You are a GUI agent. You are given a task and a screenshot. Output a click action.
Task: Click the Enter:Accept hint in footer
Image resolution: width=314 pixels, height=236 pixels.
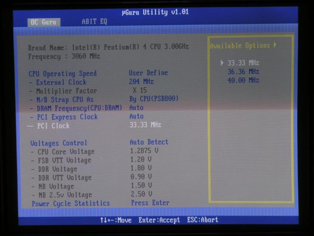click(159, 220)
